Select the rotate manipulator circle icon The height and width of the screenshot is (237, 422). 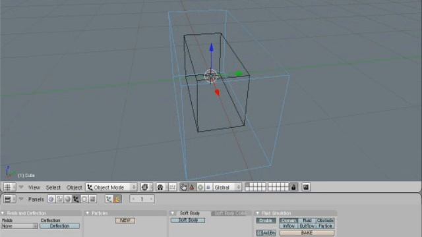pos(200,187)
